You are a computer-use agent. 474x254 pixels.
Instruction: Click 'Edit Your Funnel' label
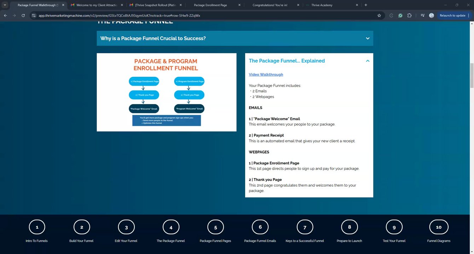pyautogui.click(x=126, y=241)
